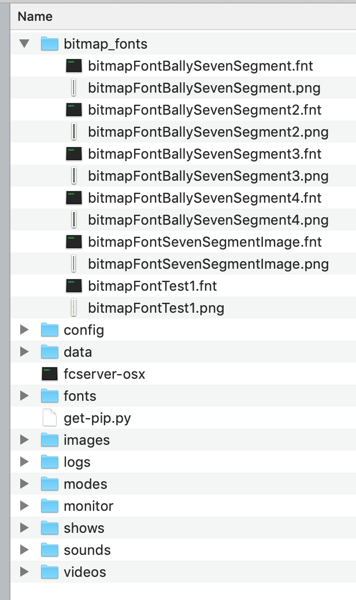Screen dimensions: 356x600
Task: Click the bitmapFontBallySevenSegment2.png image icon
Action: pos(73,132)
